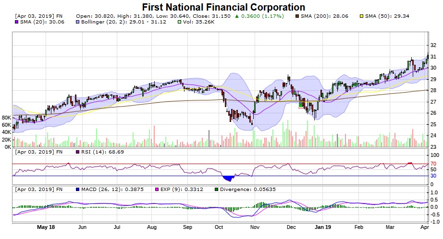Click the Divergence green legend swatch
Viewport: 443px width, 239px height.
pyautogui.click(x=216, y=190)
